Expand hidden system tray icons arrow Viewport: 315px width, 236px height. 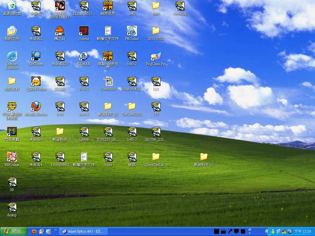tap(267, 232)
